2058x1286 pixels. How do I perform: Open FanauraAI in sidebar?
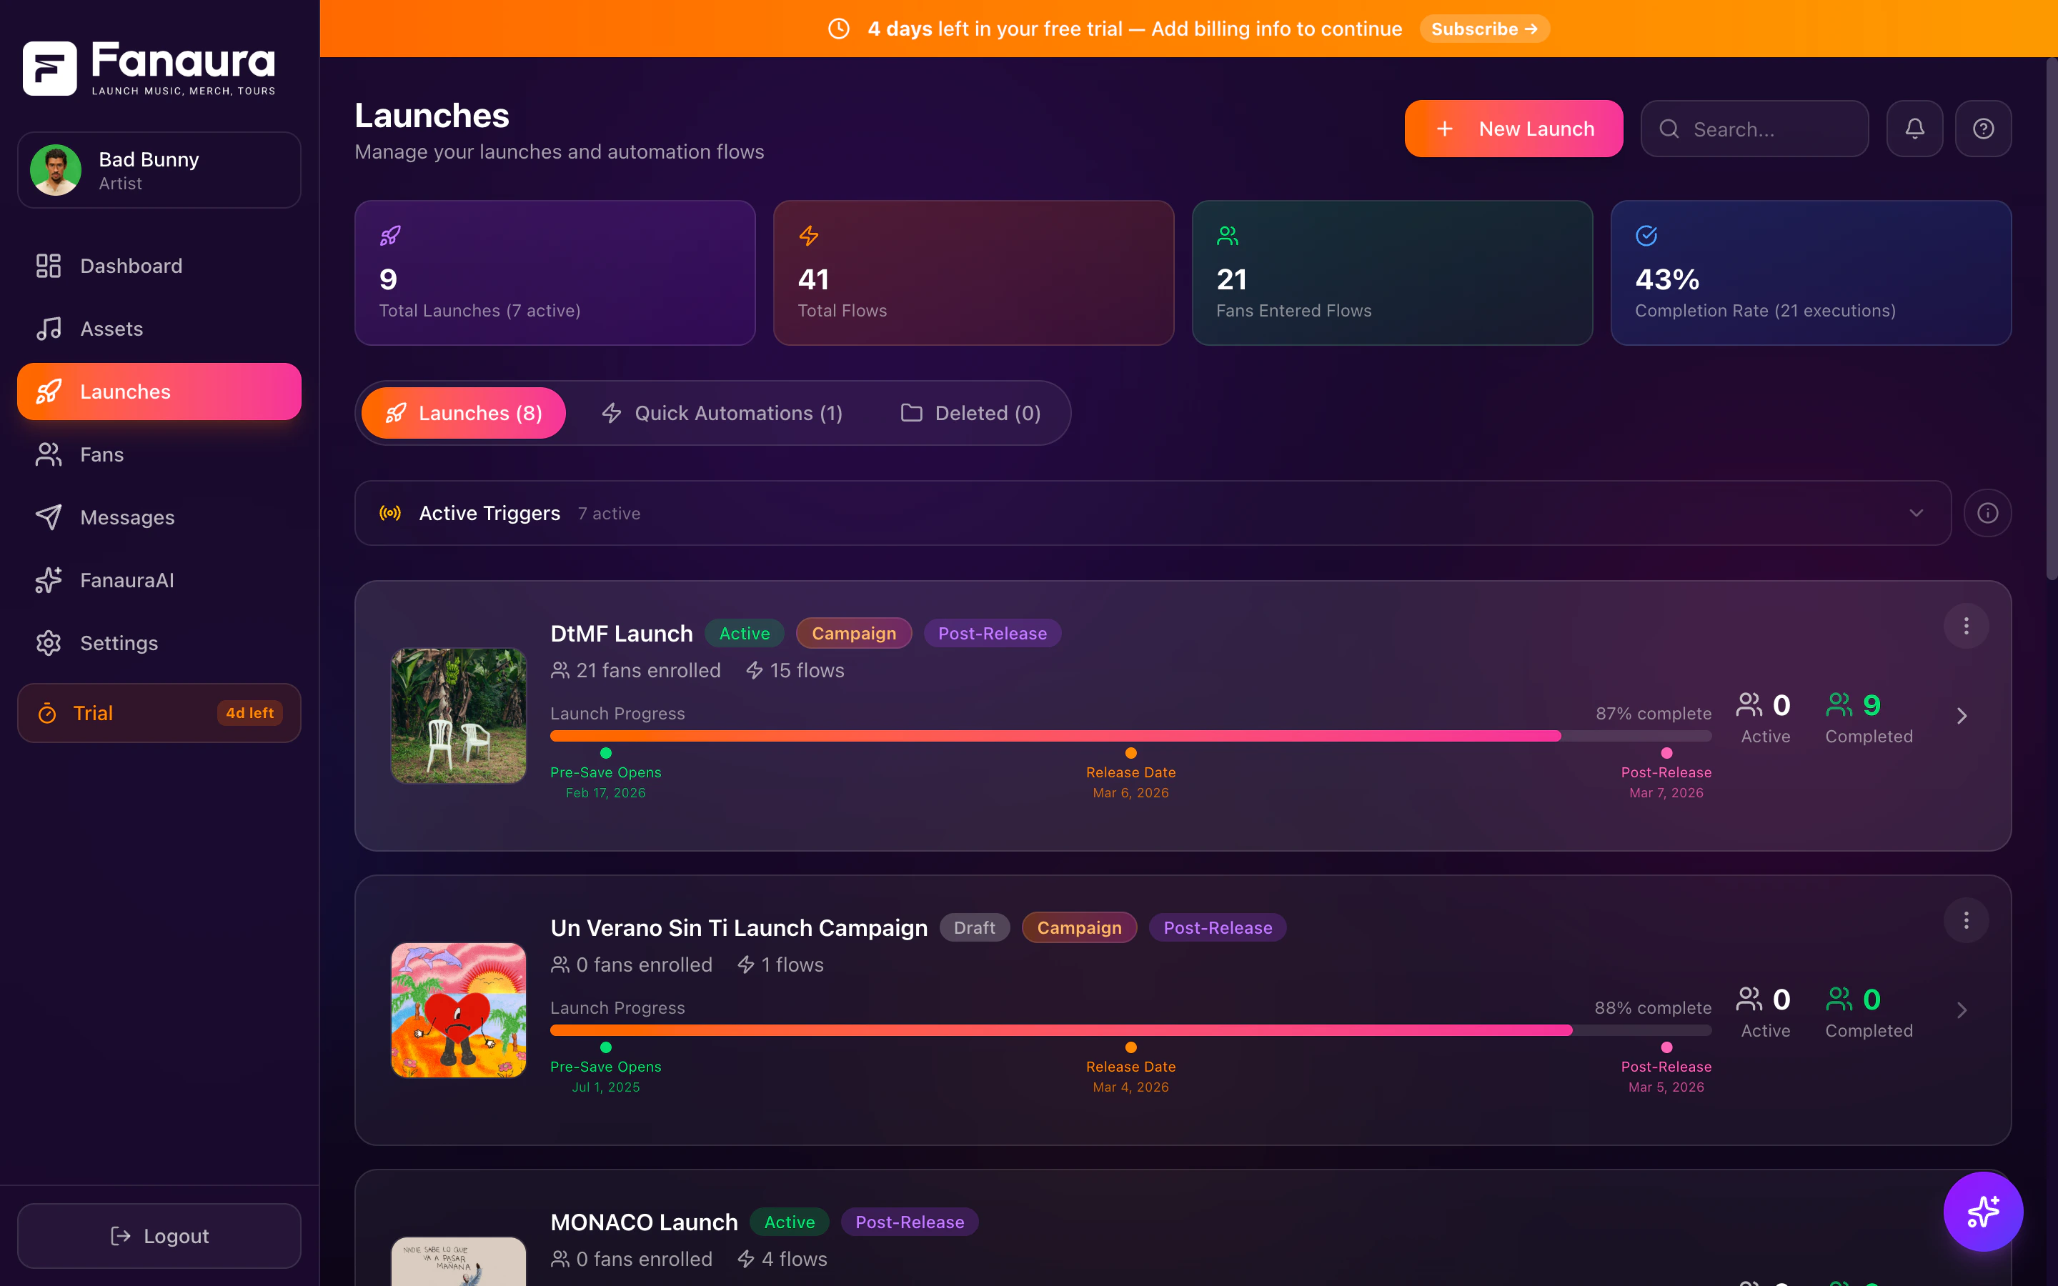pos(159,580)
